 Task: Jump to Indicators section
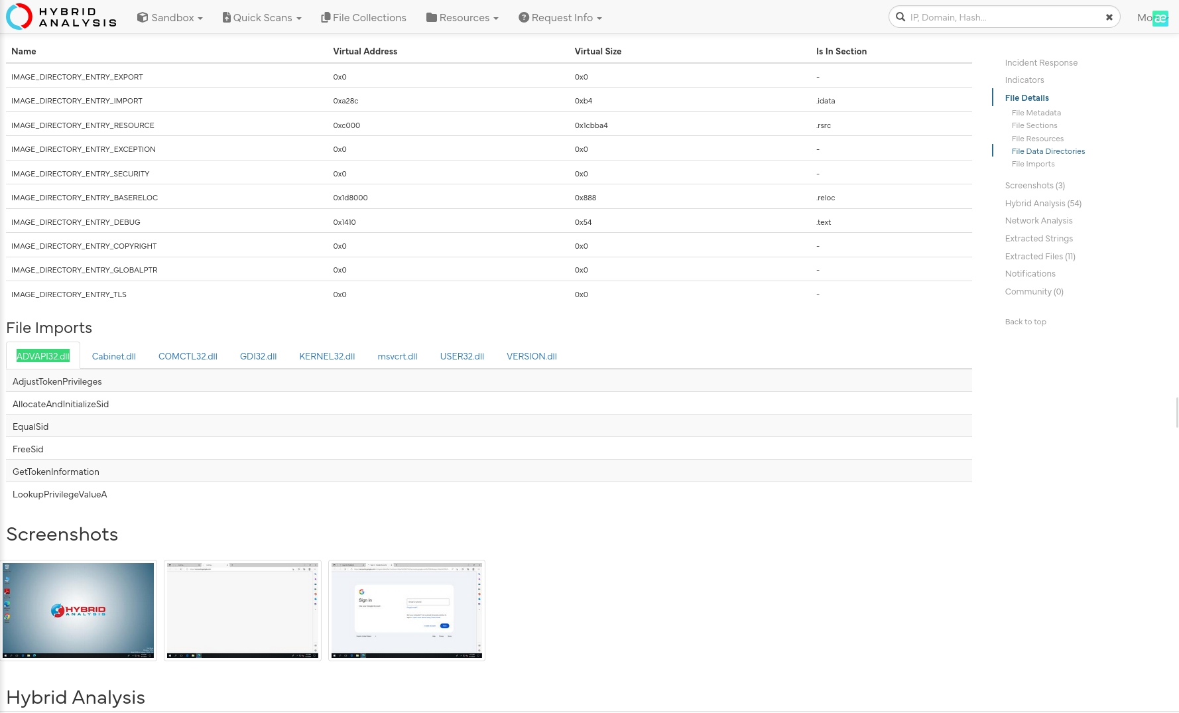1024,80
